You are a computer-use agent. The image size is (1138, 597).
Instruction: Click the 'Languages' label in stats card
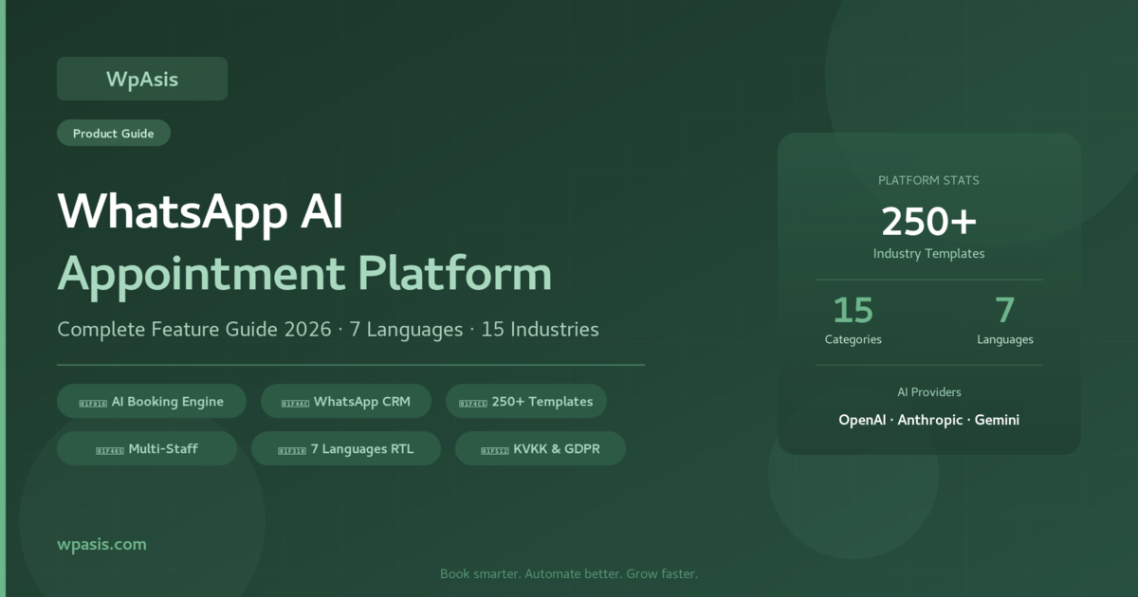(x=1005, y=339)
